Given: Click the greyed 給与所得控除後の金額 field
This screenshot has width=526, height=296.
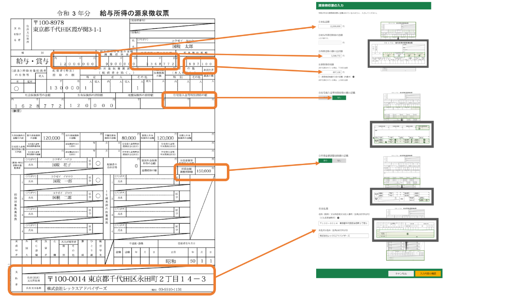Looking at the screenshot, I should coord(330,42).
